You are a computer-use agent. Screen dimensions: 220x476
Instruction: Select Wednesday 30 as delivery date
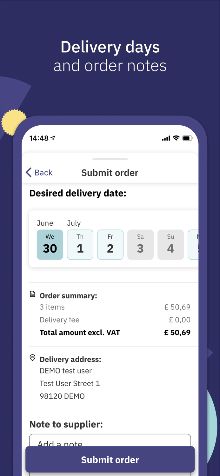(50, 244)
